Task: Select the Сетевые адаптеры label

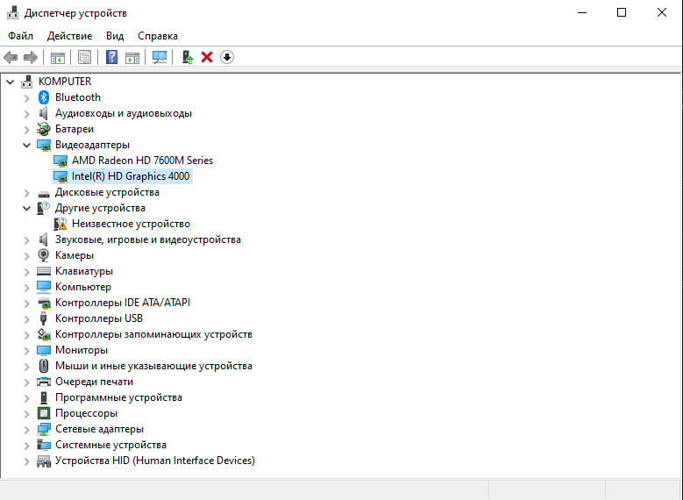Action: 99,429
